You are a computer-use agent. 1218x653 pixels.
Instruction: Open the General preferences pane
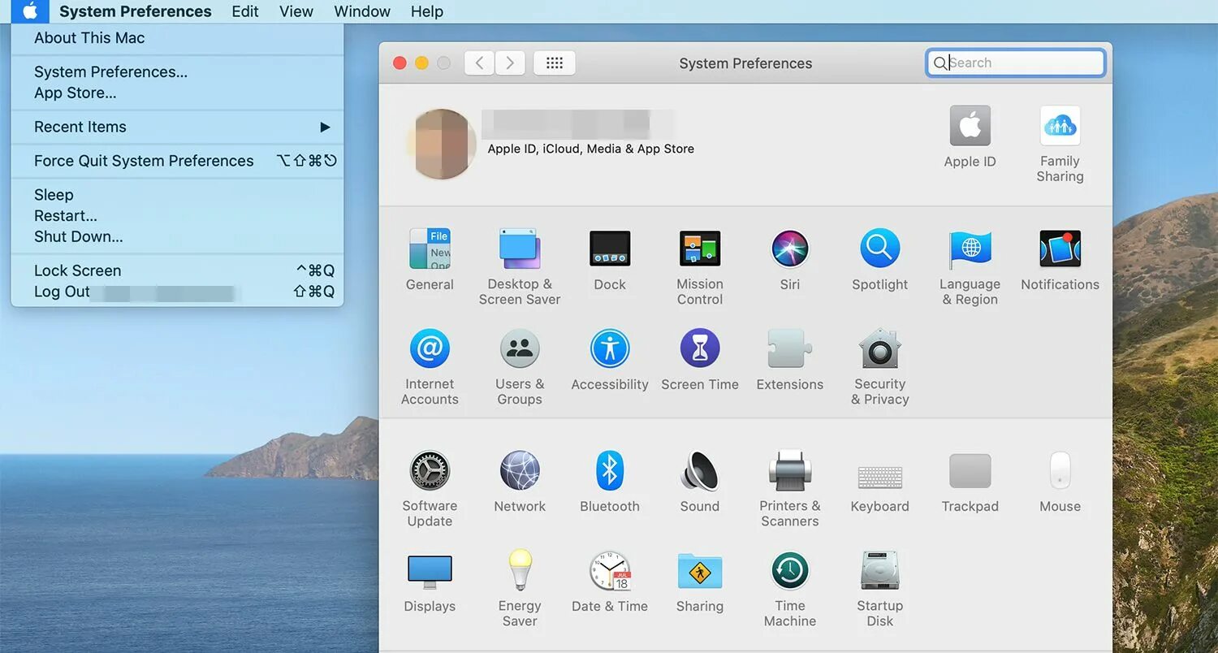click(x=430, y=260)
